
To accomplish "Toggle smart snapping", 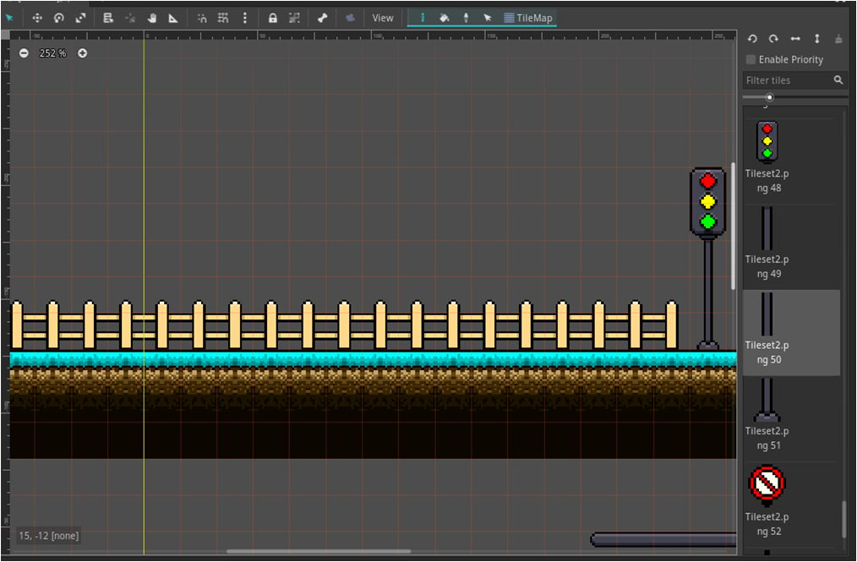I will coord(202,18).
